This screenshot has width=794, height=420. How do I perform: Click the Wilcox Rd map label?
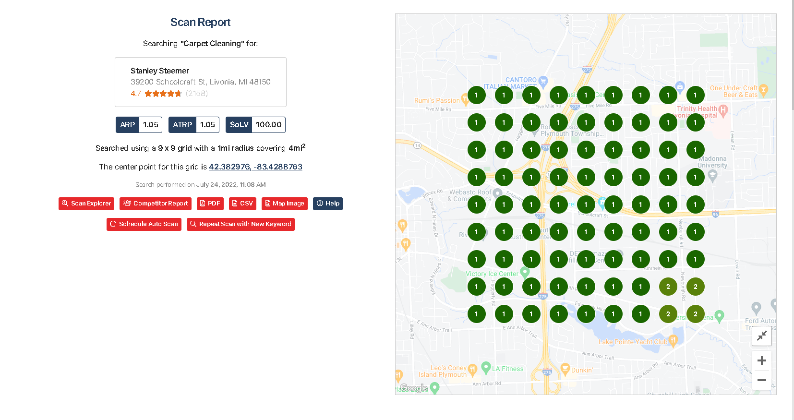coord(433,194)
